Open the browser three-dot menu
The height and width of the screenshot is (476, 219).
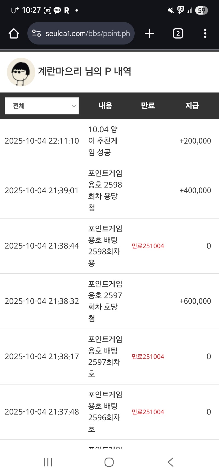point(205,33)
